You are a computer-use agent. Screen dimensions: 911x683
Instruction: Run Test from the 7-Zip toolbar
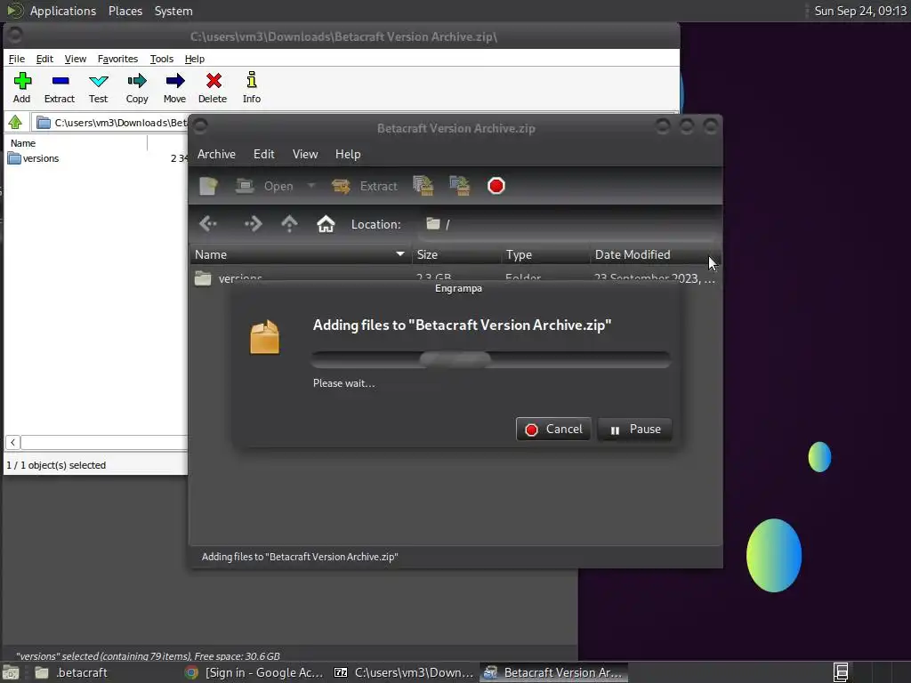click(98, 88)
